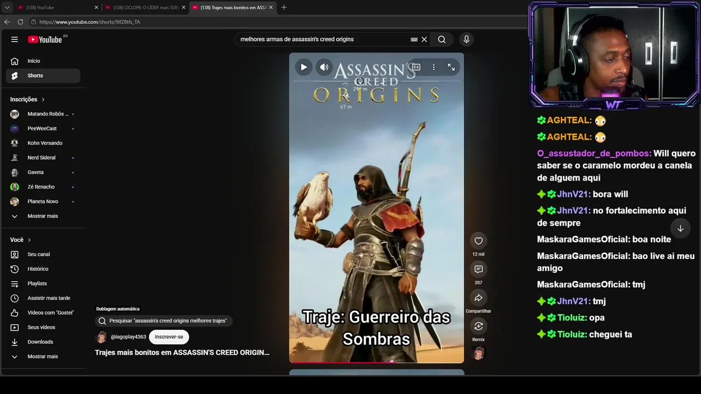Screen dimensions: 701x394
Task: Open the YouTube guide hamburger menu
Action: [x=15, y=39]
